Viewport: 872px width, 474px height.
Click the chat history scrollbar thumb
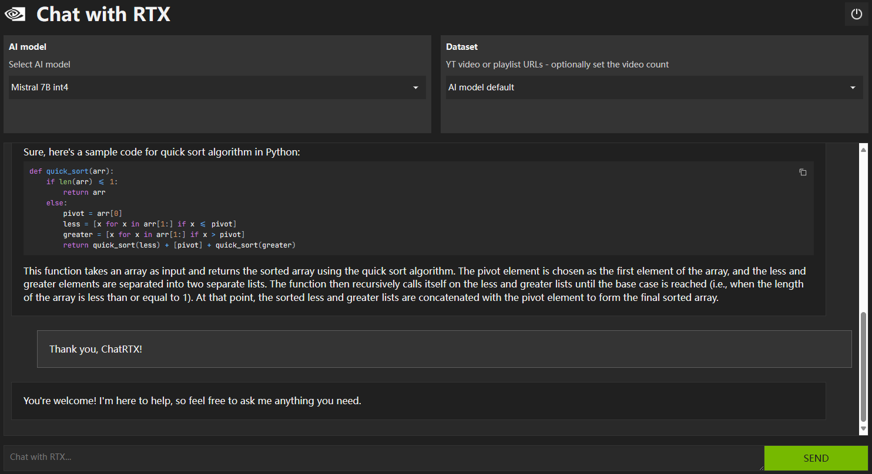(863, 367)
